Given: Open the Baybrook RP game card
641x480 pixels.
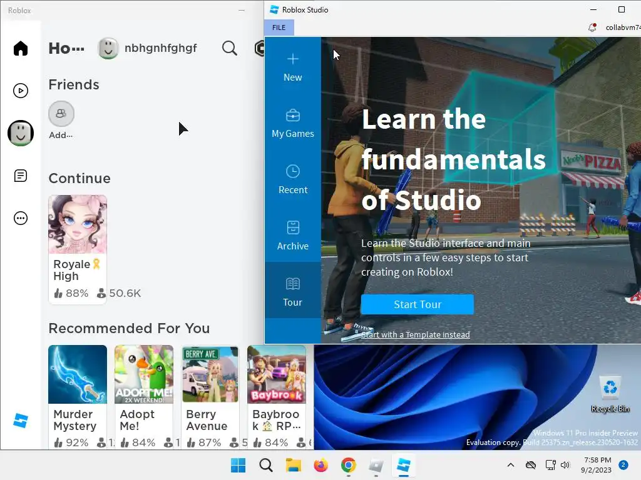Looking at the screenshot, I should pos(277,397).
